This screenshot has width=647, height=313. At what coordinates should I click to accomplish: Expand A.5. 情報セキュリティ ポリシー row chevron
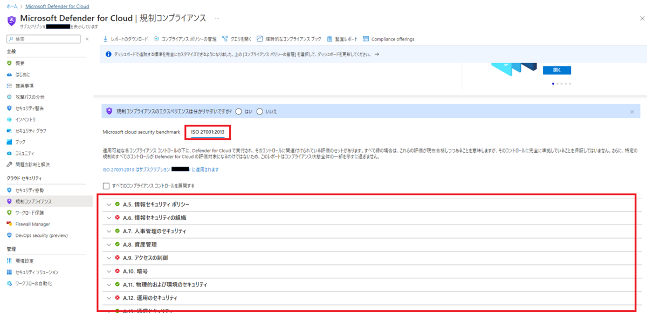(109, 205)
